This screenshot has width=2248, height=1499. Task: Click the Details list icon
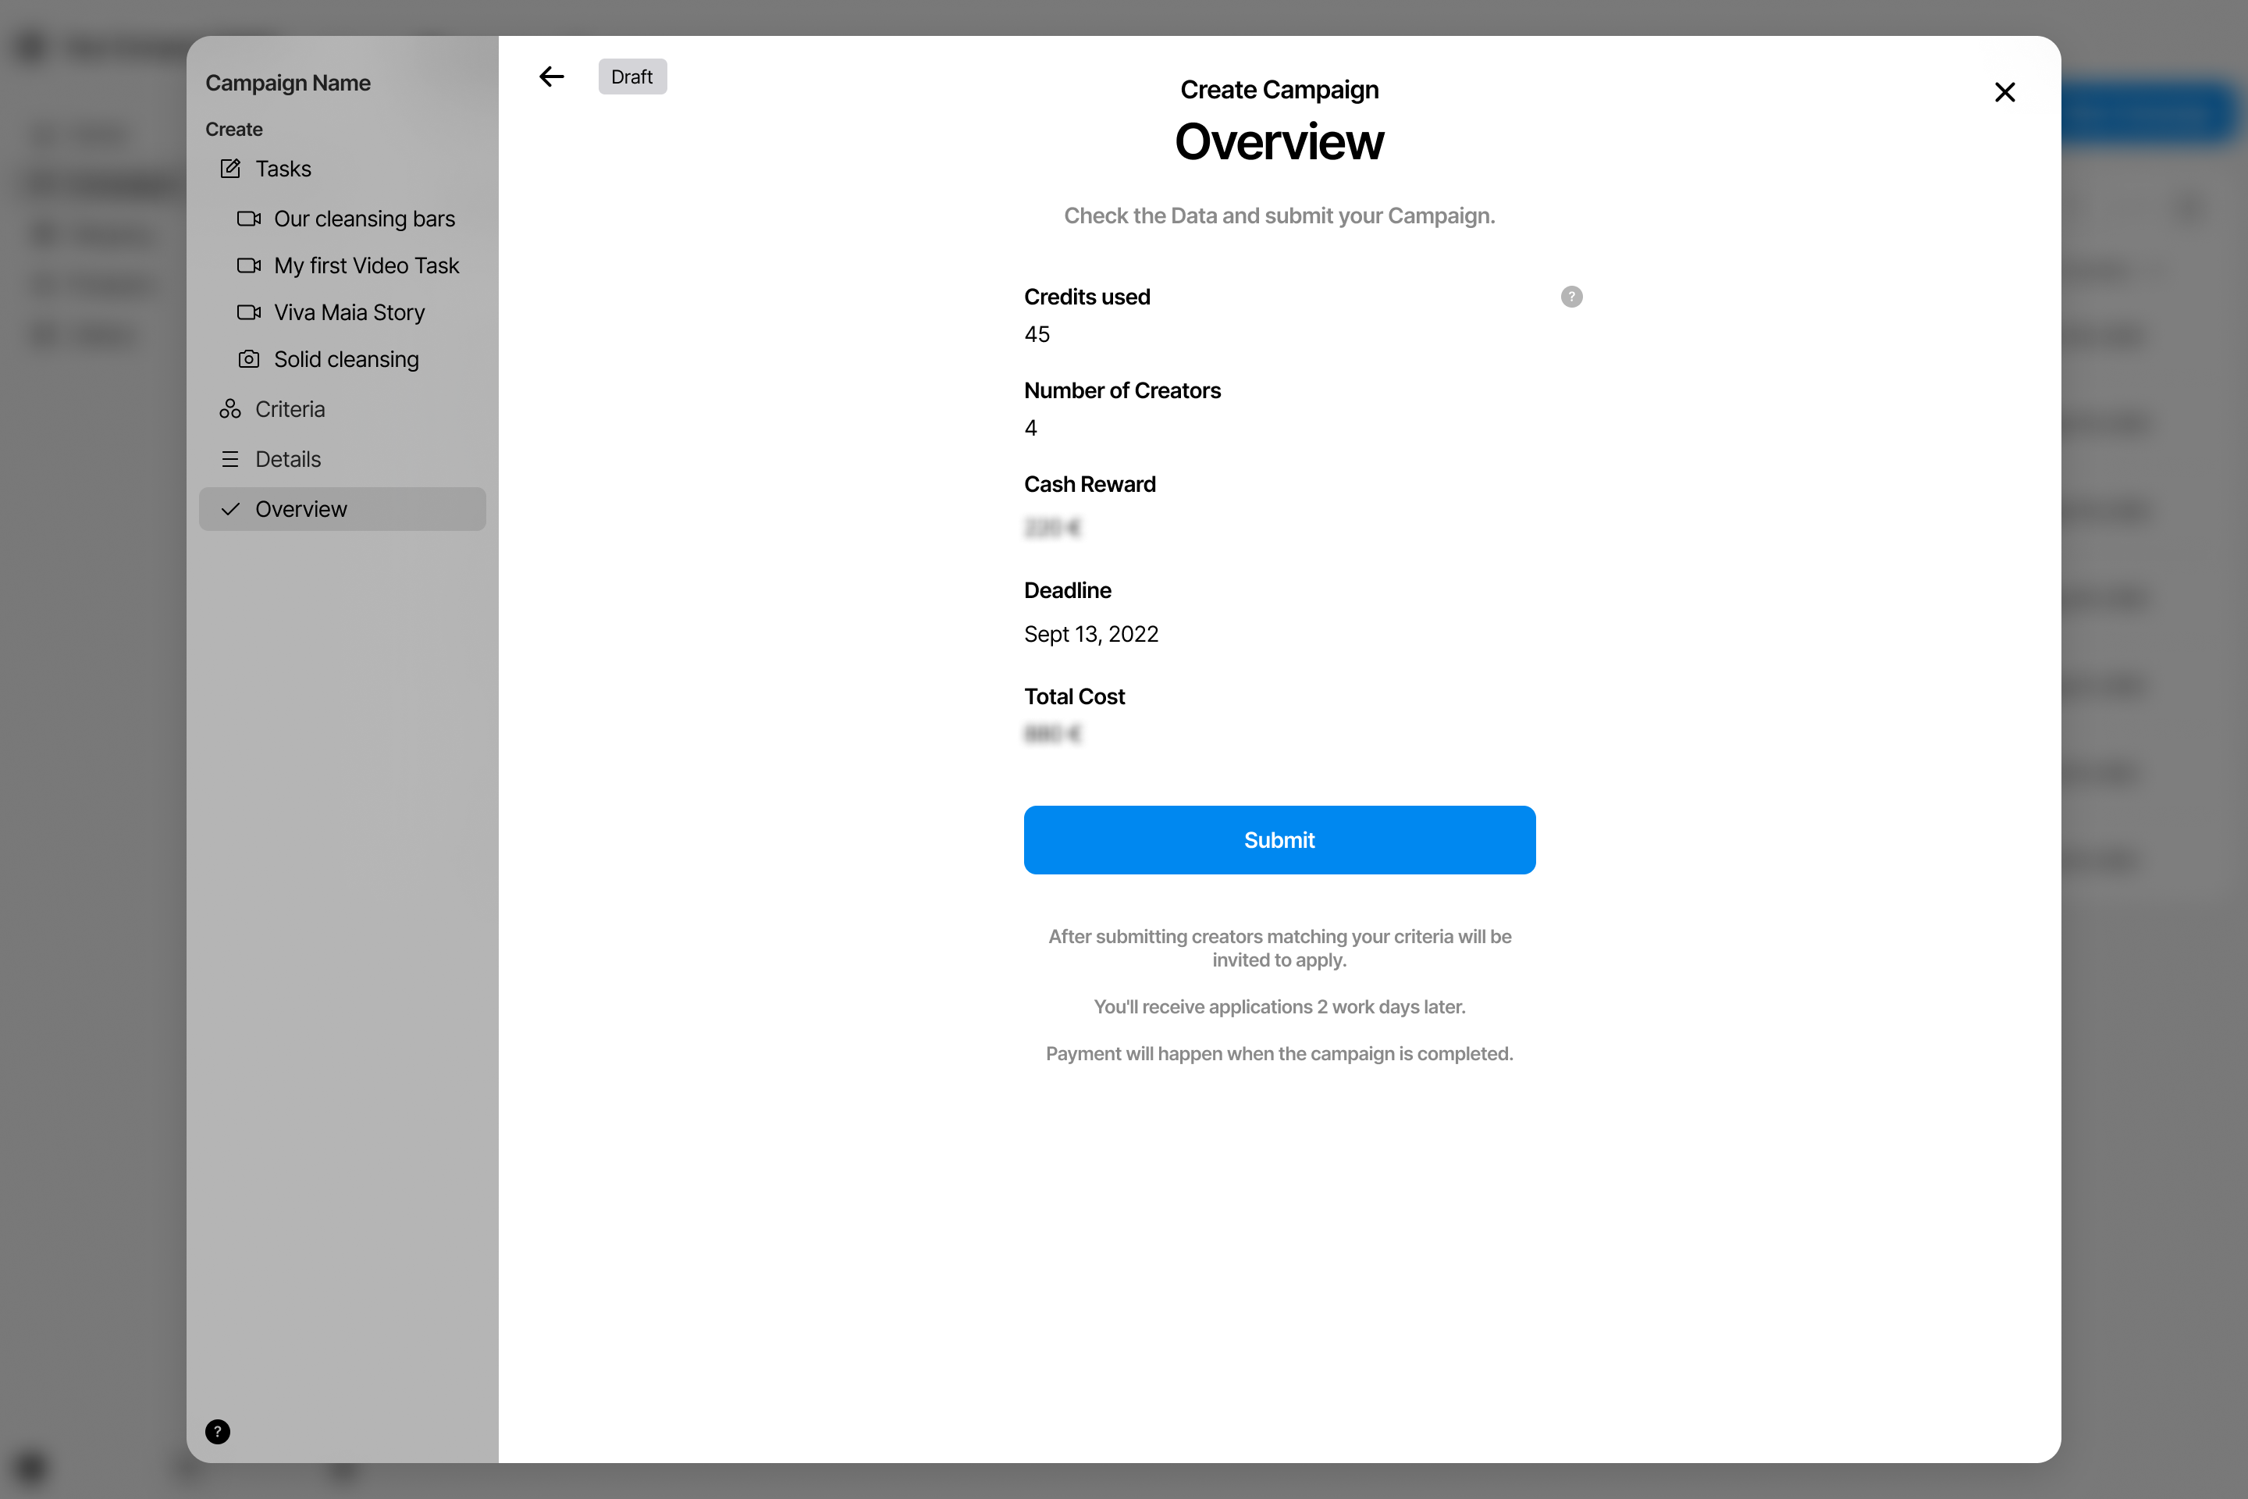tap(230, 459)
